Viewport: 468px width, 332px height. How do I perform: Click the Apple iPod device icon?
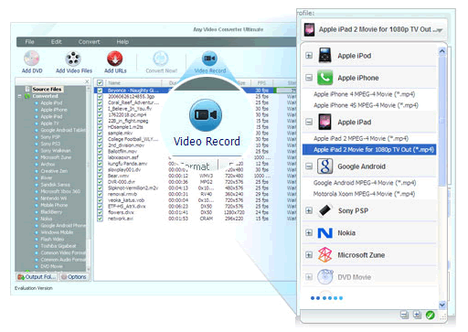[x=324, y=56]
